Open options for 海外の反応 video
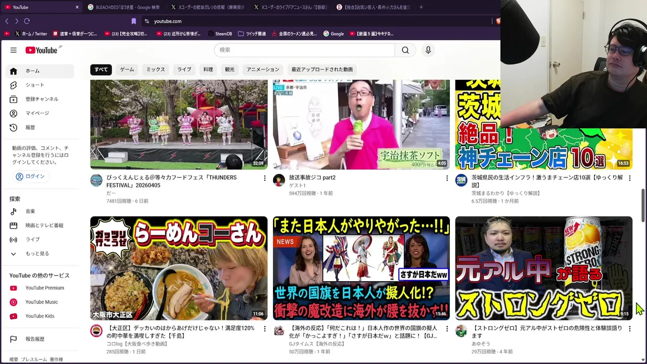This screenshot has height=364, width=647. point(447,329)
